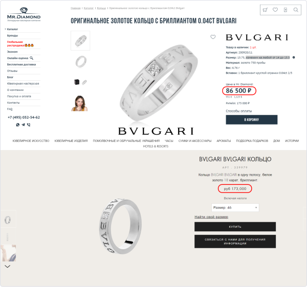307x287 pixels.
Task: Click the size info tooltip icon
Action: click(x=294, y=57)
